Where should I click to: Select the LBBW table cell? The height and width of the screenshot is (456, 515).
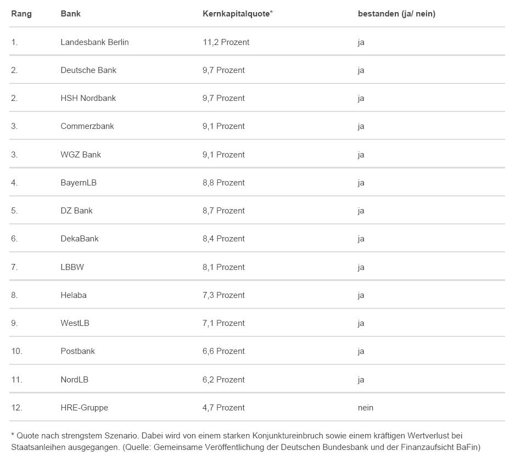point(72,267)
